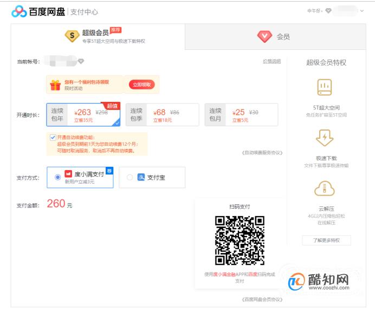This screenshot has width=375, height=311.
Task: Click the Baidu Netdisk cloud logo
Action: [19, 11]
